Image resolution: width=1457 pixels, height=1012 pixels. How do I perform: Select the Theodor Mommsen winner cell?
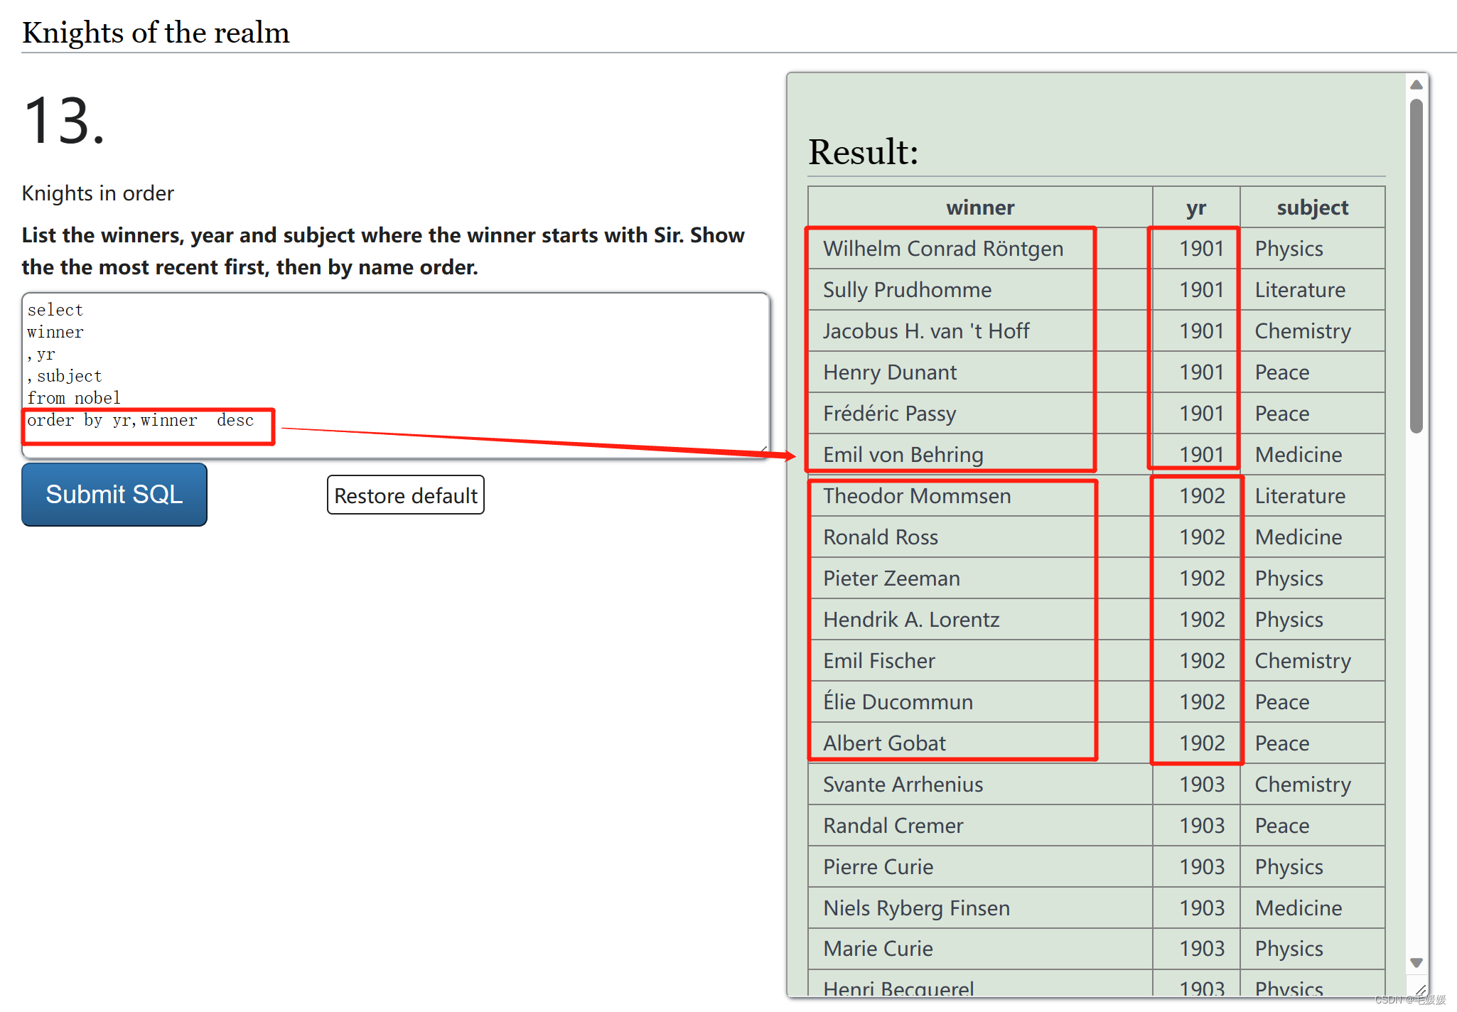coord(916,496)
